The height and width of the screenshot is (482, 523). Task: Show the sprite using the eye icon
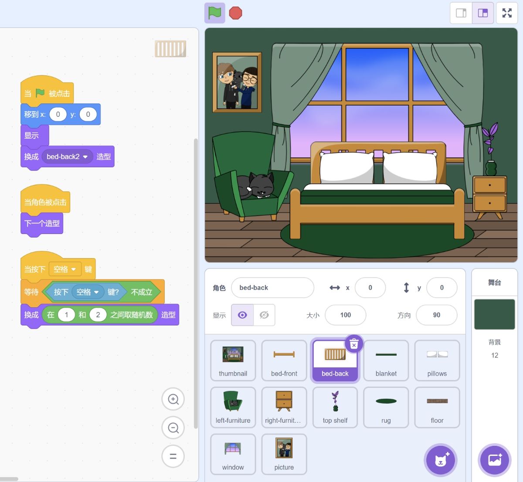[x=242, y=315]
